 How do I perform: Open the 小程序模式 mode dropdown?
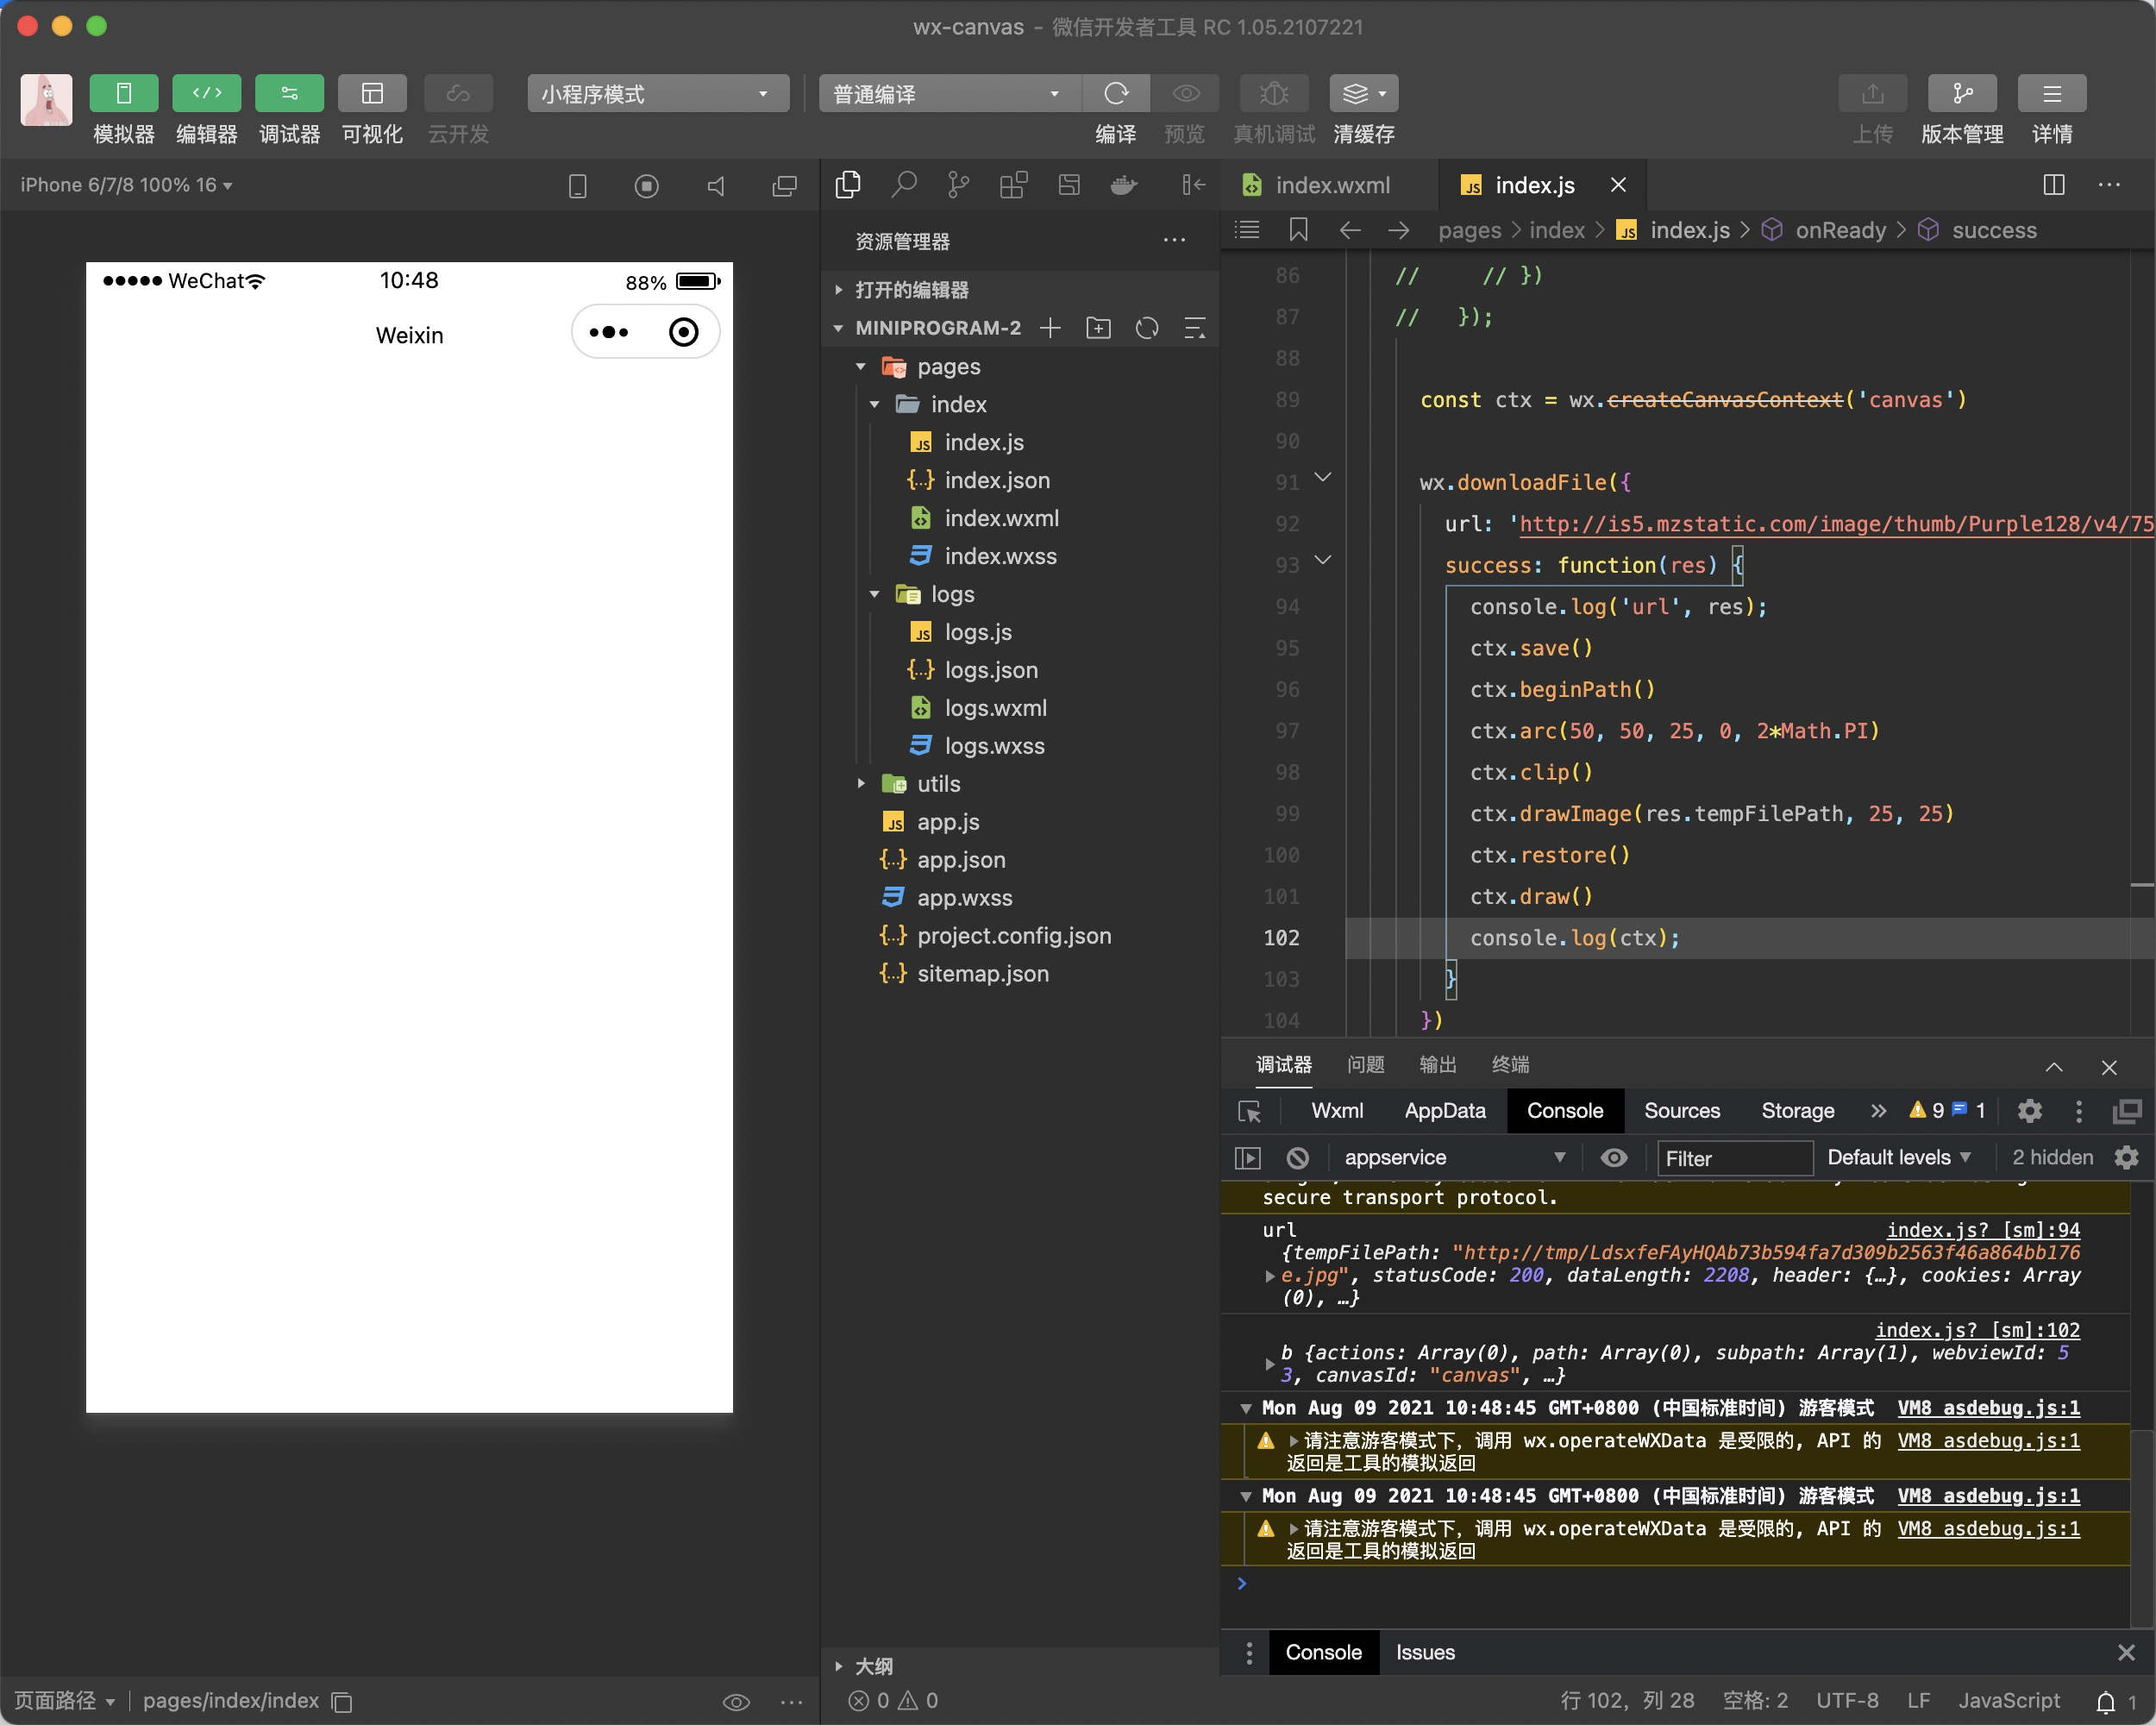coord(657,94)
